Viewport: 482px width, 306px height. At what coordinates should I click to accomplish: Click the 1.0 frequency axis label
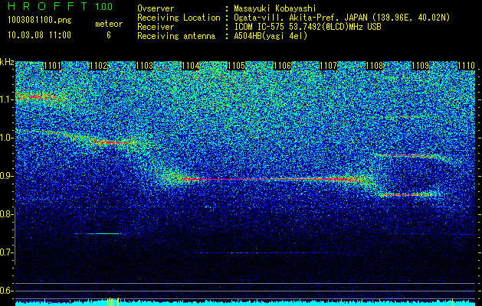(6, 138)
